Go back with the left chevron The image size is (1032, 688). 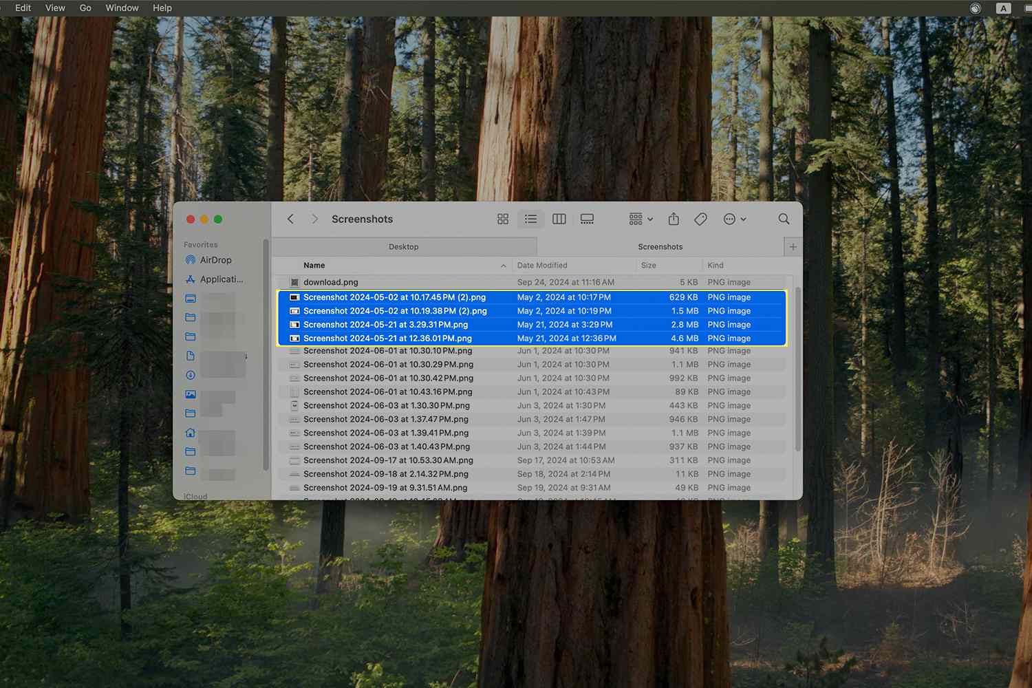290,219
